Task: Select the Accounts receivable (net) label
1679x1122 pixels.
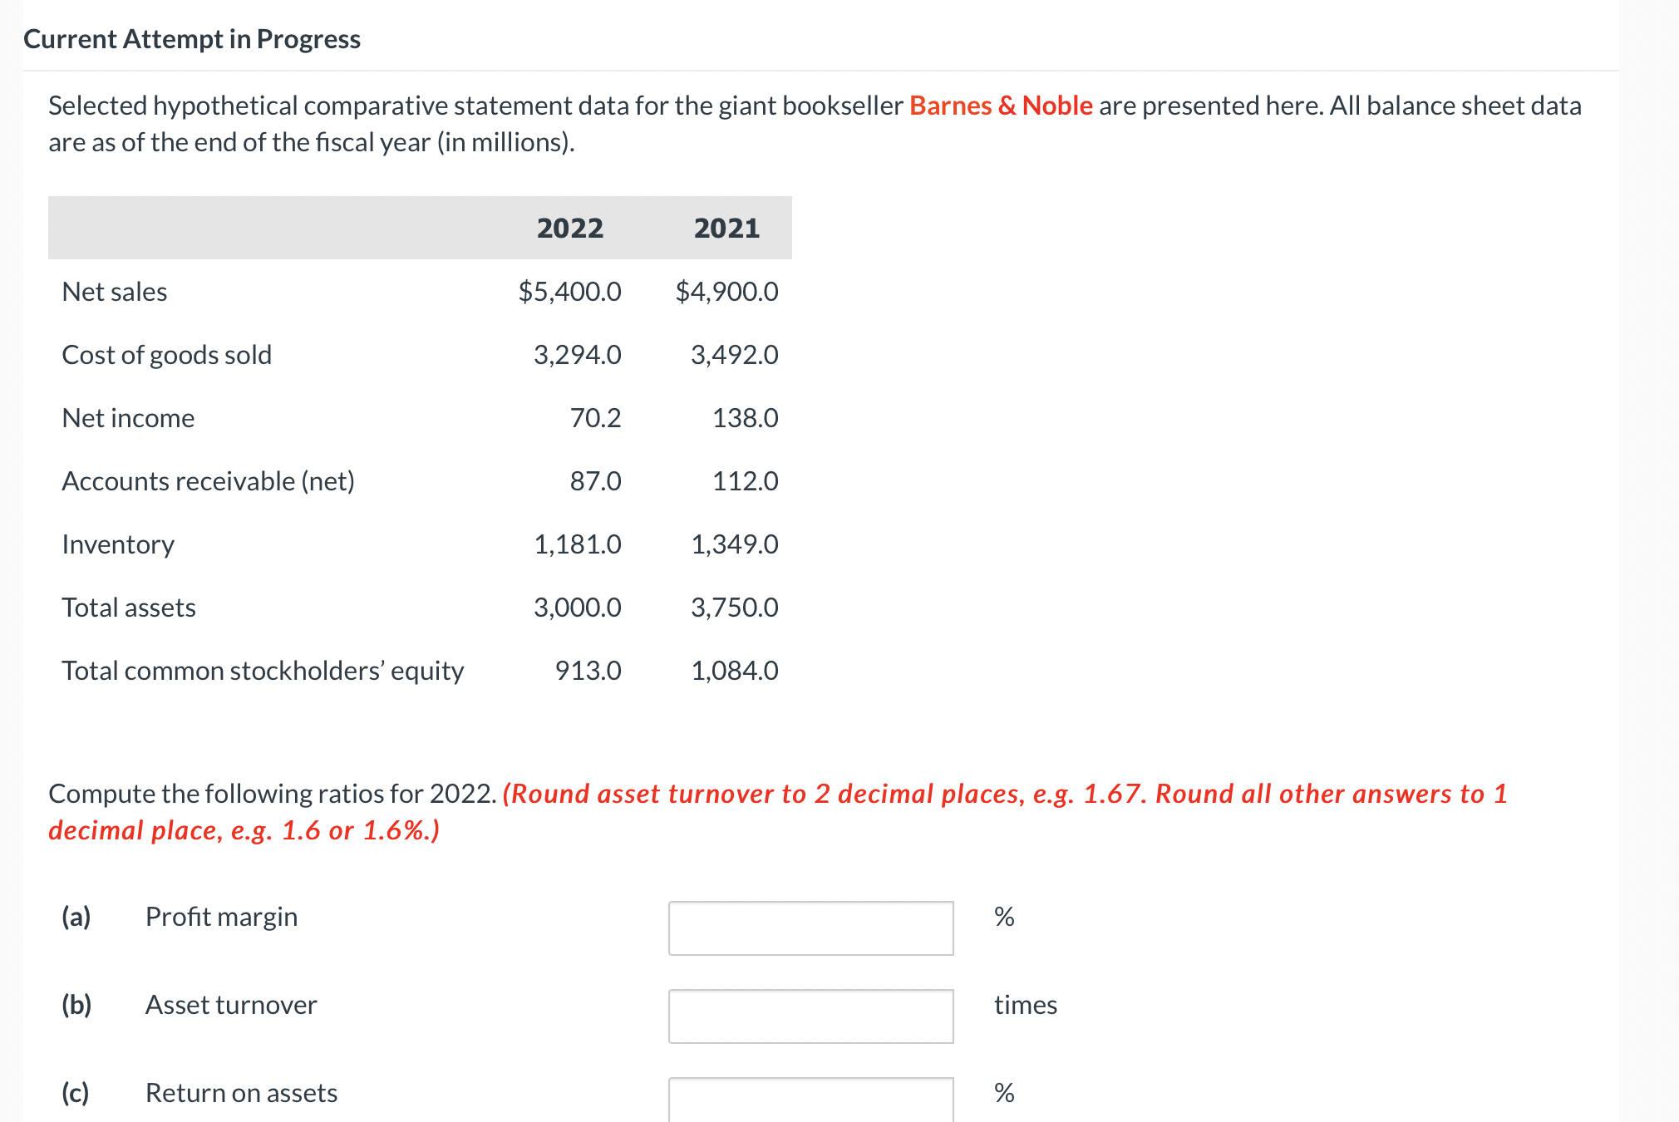Action: (209, 481)
